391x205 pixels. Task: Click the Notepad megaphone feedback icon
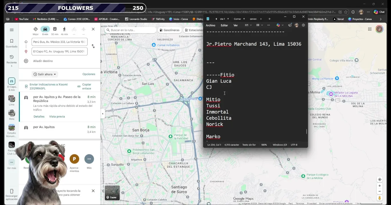pyautogui.click(x=290, y=25)
